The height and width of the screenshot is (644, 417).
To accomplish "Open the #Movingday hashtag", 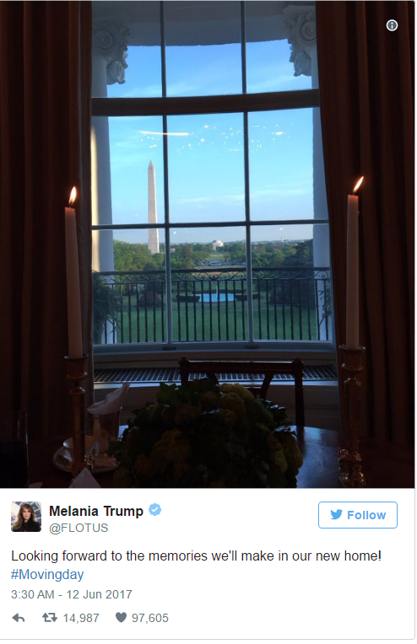I will (47, 574).
